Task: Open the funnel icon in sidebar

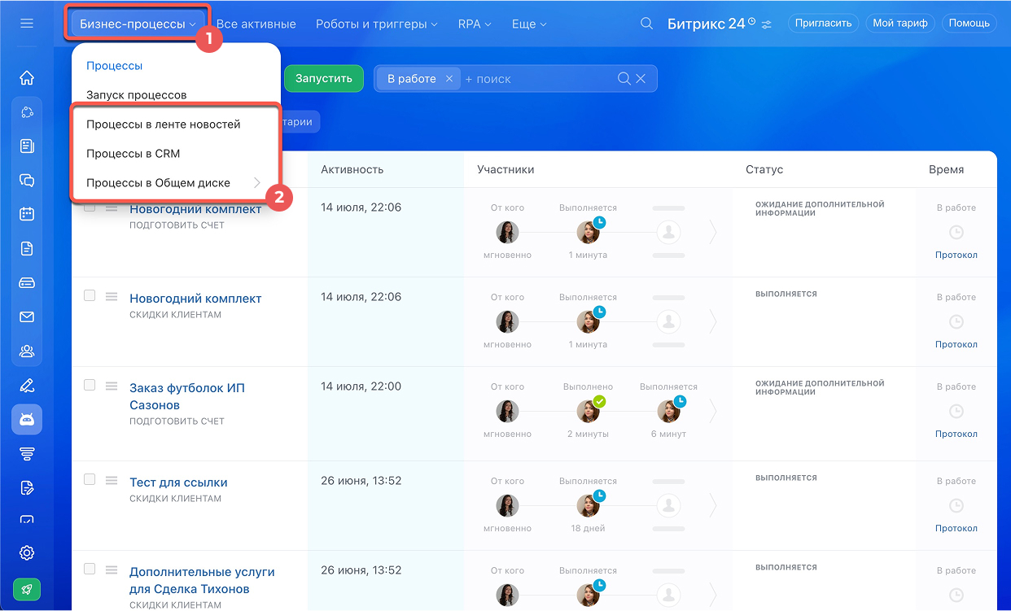Action: tap(27, 454)
